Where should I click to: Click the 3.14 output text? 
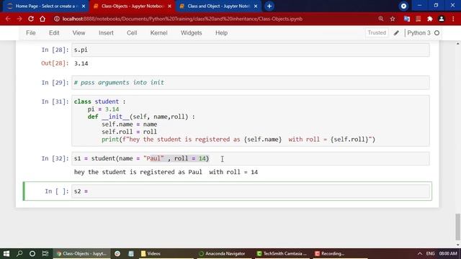[81, 63]
